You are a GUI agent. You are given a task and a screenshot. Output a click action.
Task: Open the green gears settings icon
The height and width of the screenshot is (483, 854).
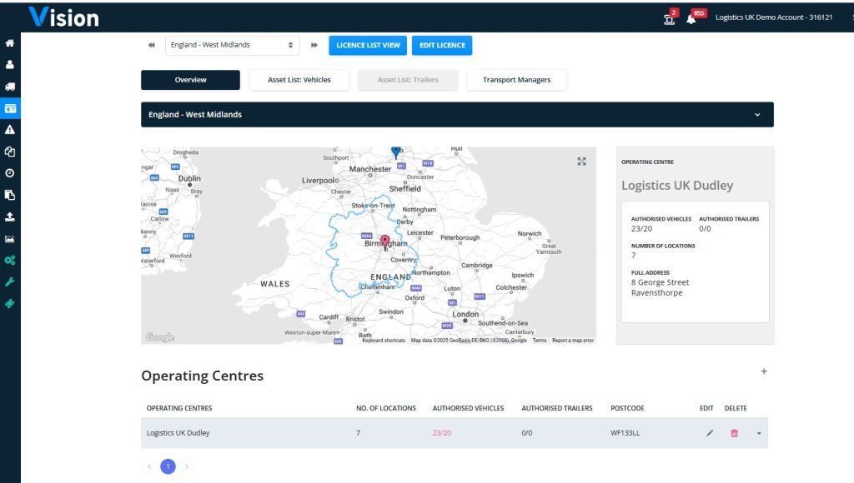tap(10, 261)
